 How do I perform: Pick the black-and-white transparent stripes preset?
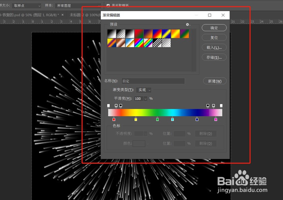pos(157,43)
